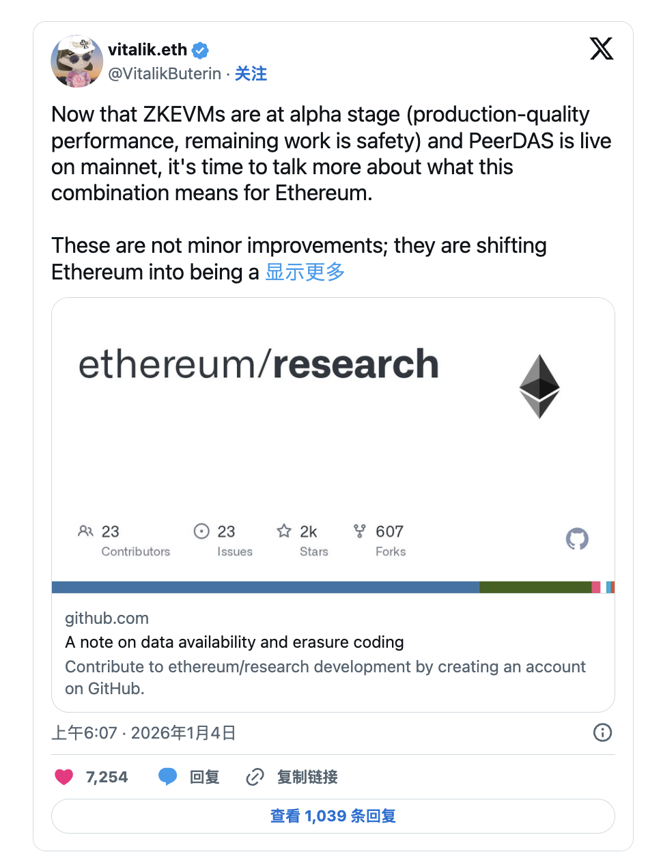Click the blue reply bubble icon
The height and width of the screenshot is (865, 661).
tap(167, 777)
